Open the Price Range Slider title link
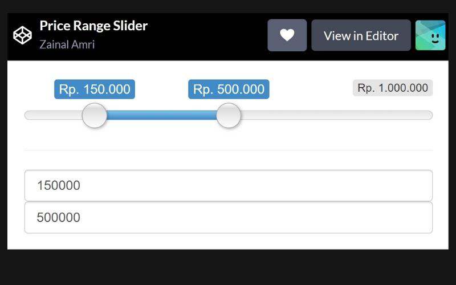This screenshot has width=456, height=285. click(x=93, y=26)
